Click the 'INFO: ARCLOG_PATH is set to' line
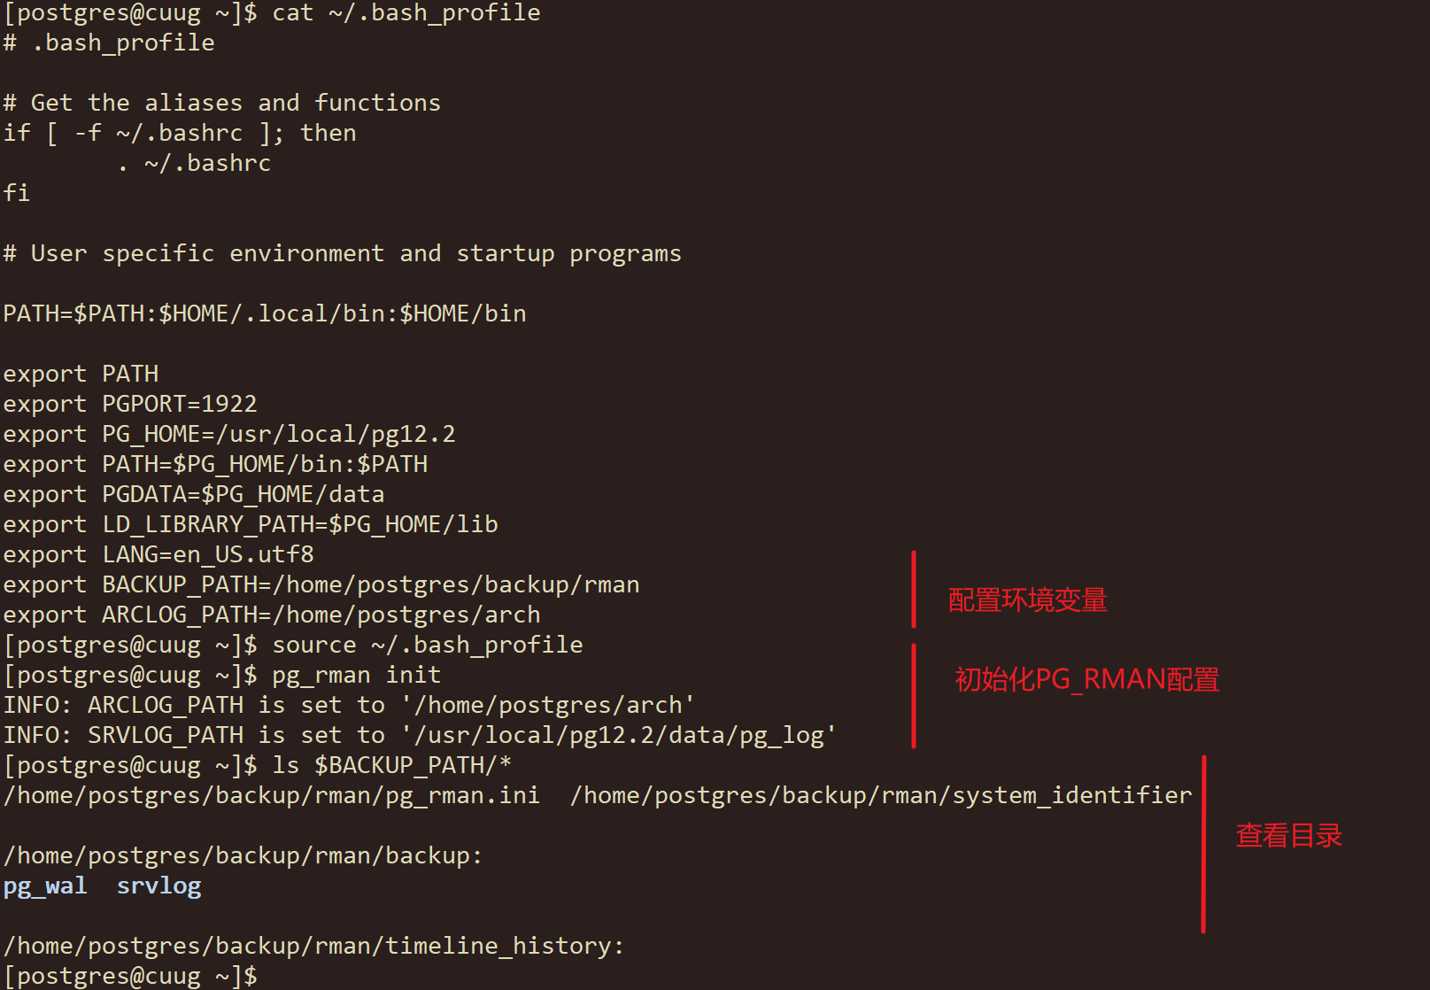Viewport: 1430px width, 990px height. pyautogui.click(x=349, y=705)
